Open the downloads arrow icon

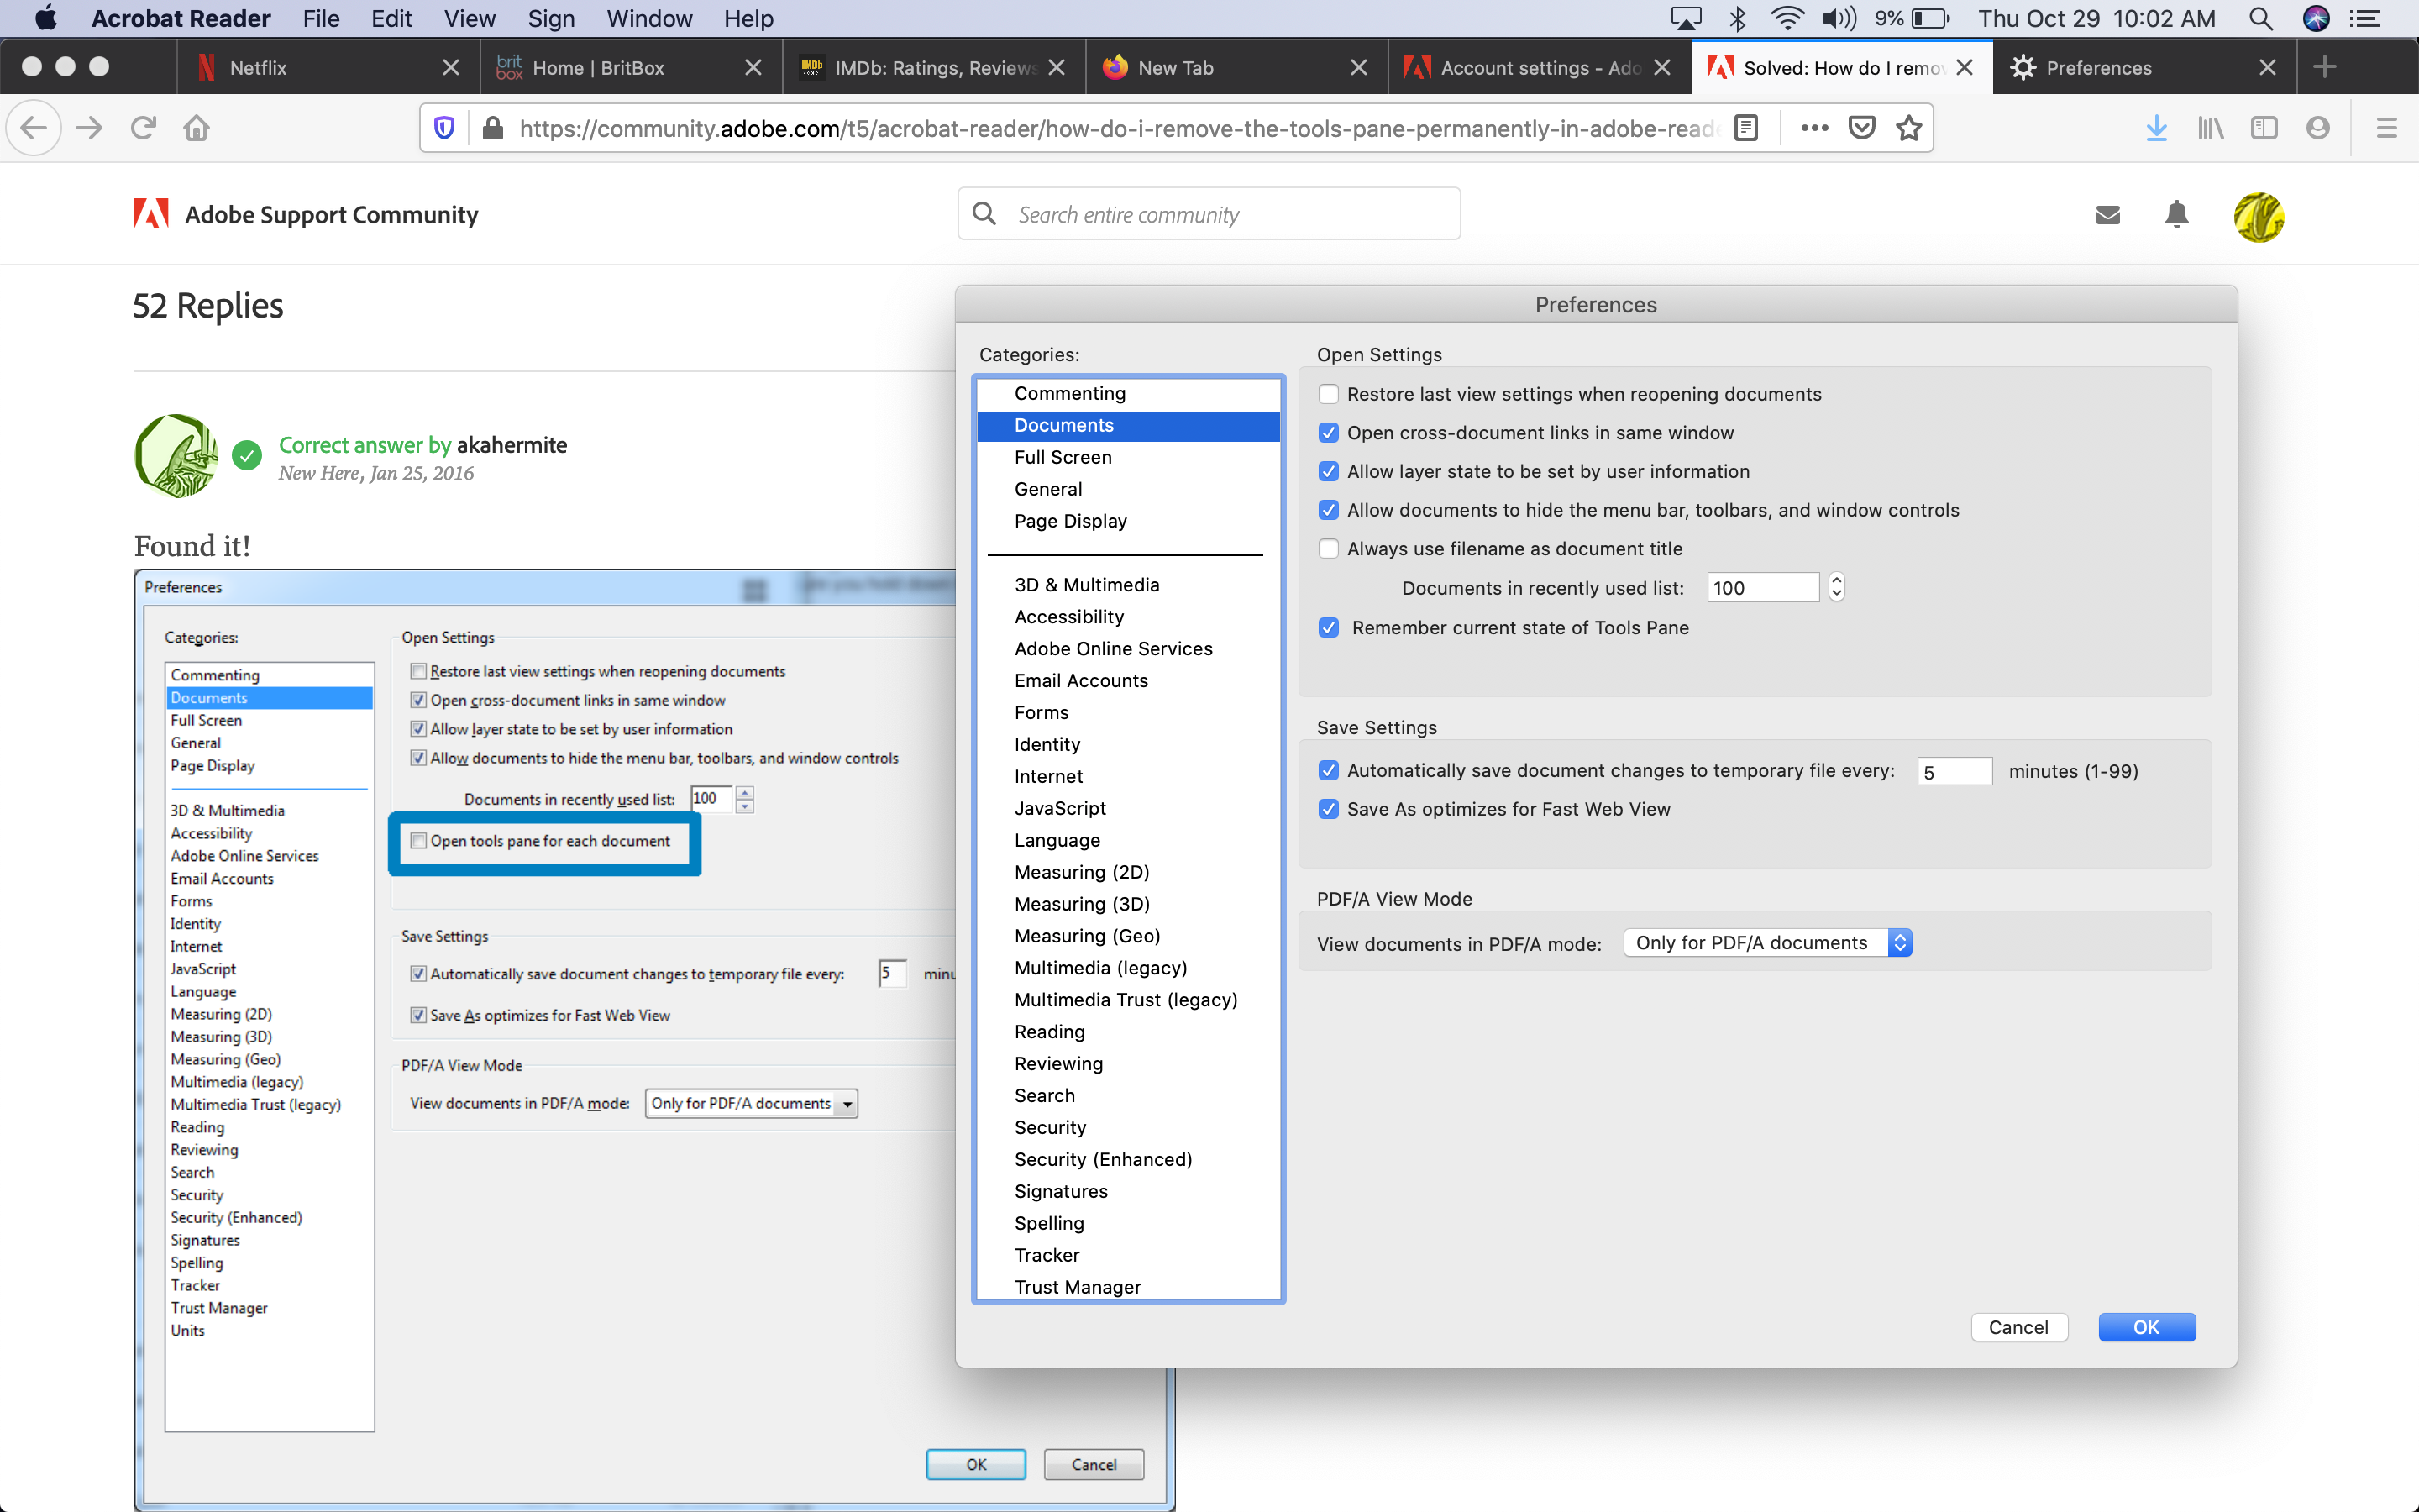point(2156,128)
